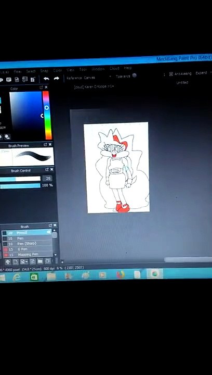This screenshot has width=212, height=375.
Task: Open the Help menu
Action: point(128,68)
